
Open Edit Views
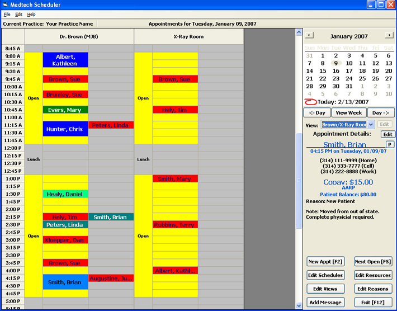[325, 289]
